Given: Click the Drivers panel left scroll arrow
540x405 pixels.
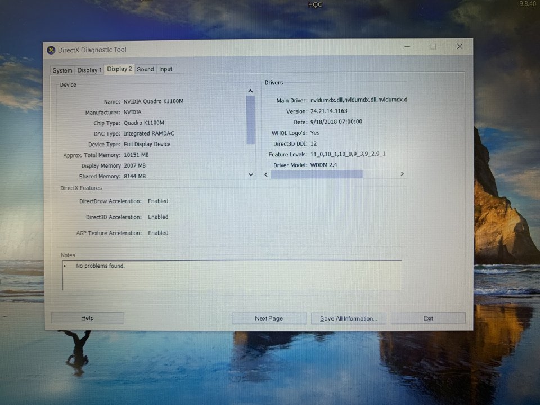Looking at the screenshot, I should pos(267,174).
